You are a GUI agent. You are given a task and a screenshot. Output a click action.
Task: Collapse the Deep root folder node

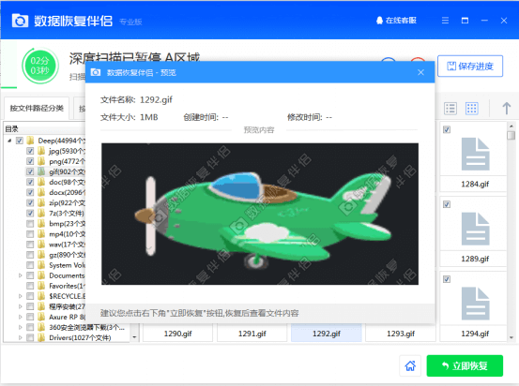[x=9, y=141]
